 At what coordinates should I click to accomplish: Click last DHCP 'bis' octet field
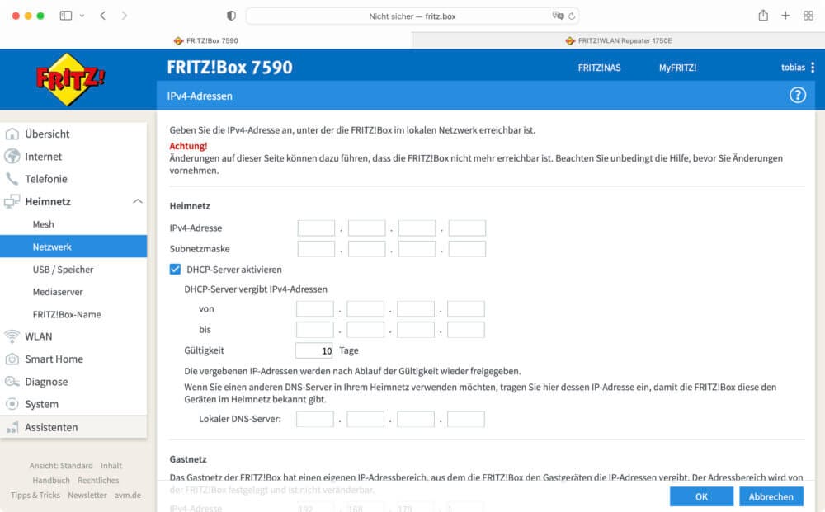(465, 330)
